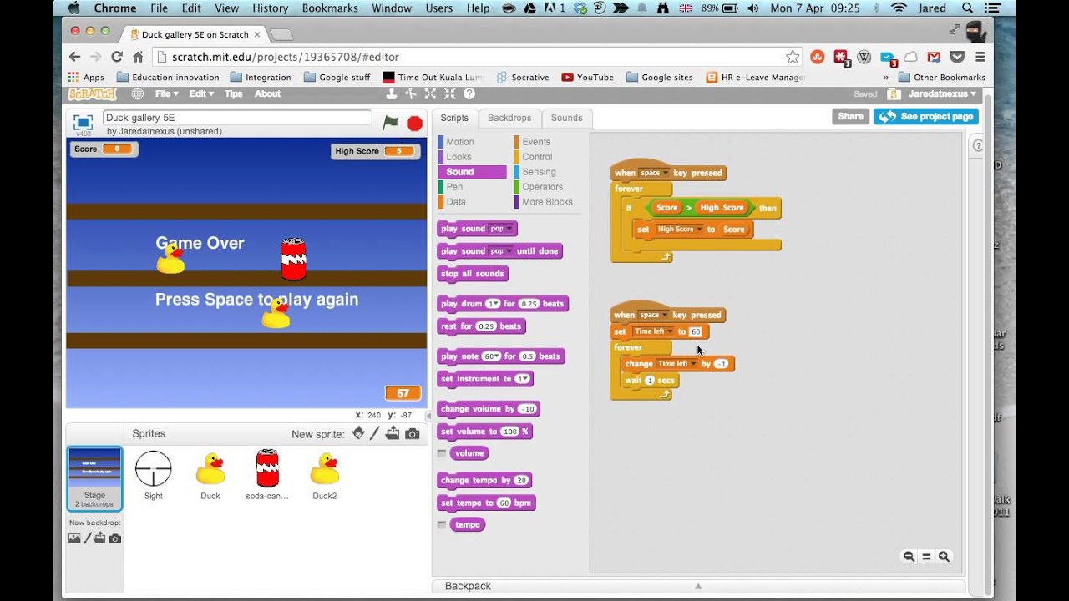Screen dimensions: 1069x601
Task: Select the Duck2 sprite
Action: [324, 476]
